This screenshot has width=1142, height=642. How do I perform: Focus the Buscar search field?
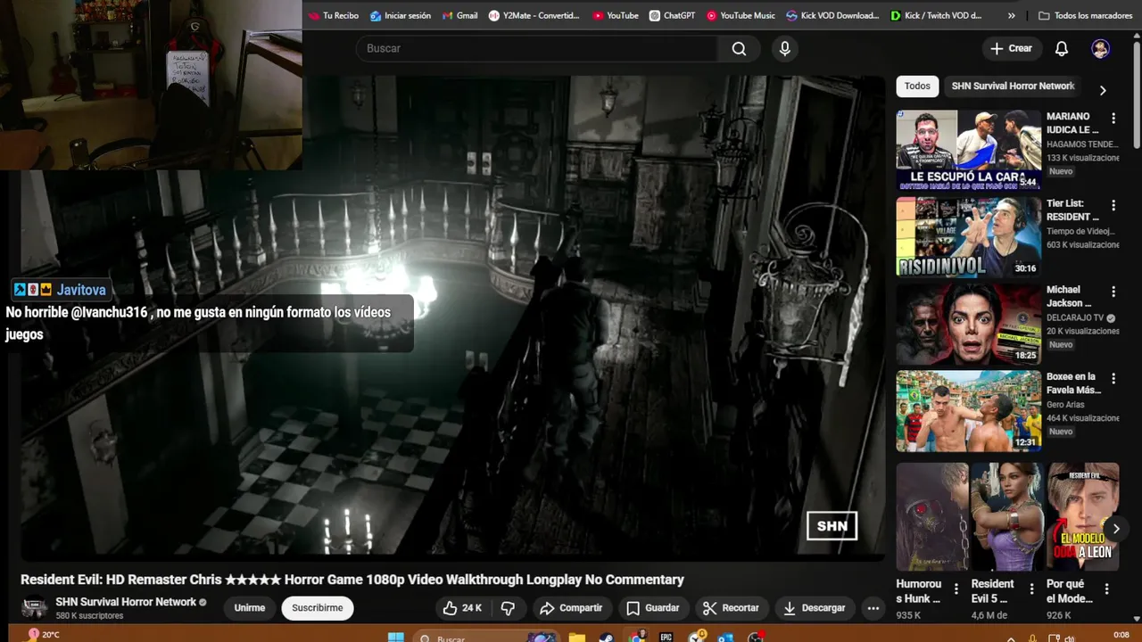click(x=537, y=49)
